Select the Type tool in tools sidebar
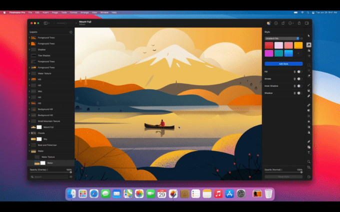340x212 pixels. click(308, 153)
